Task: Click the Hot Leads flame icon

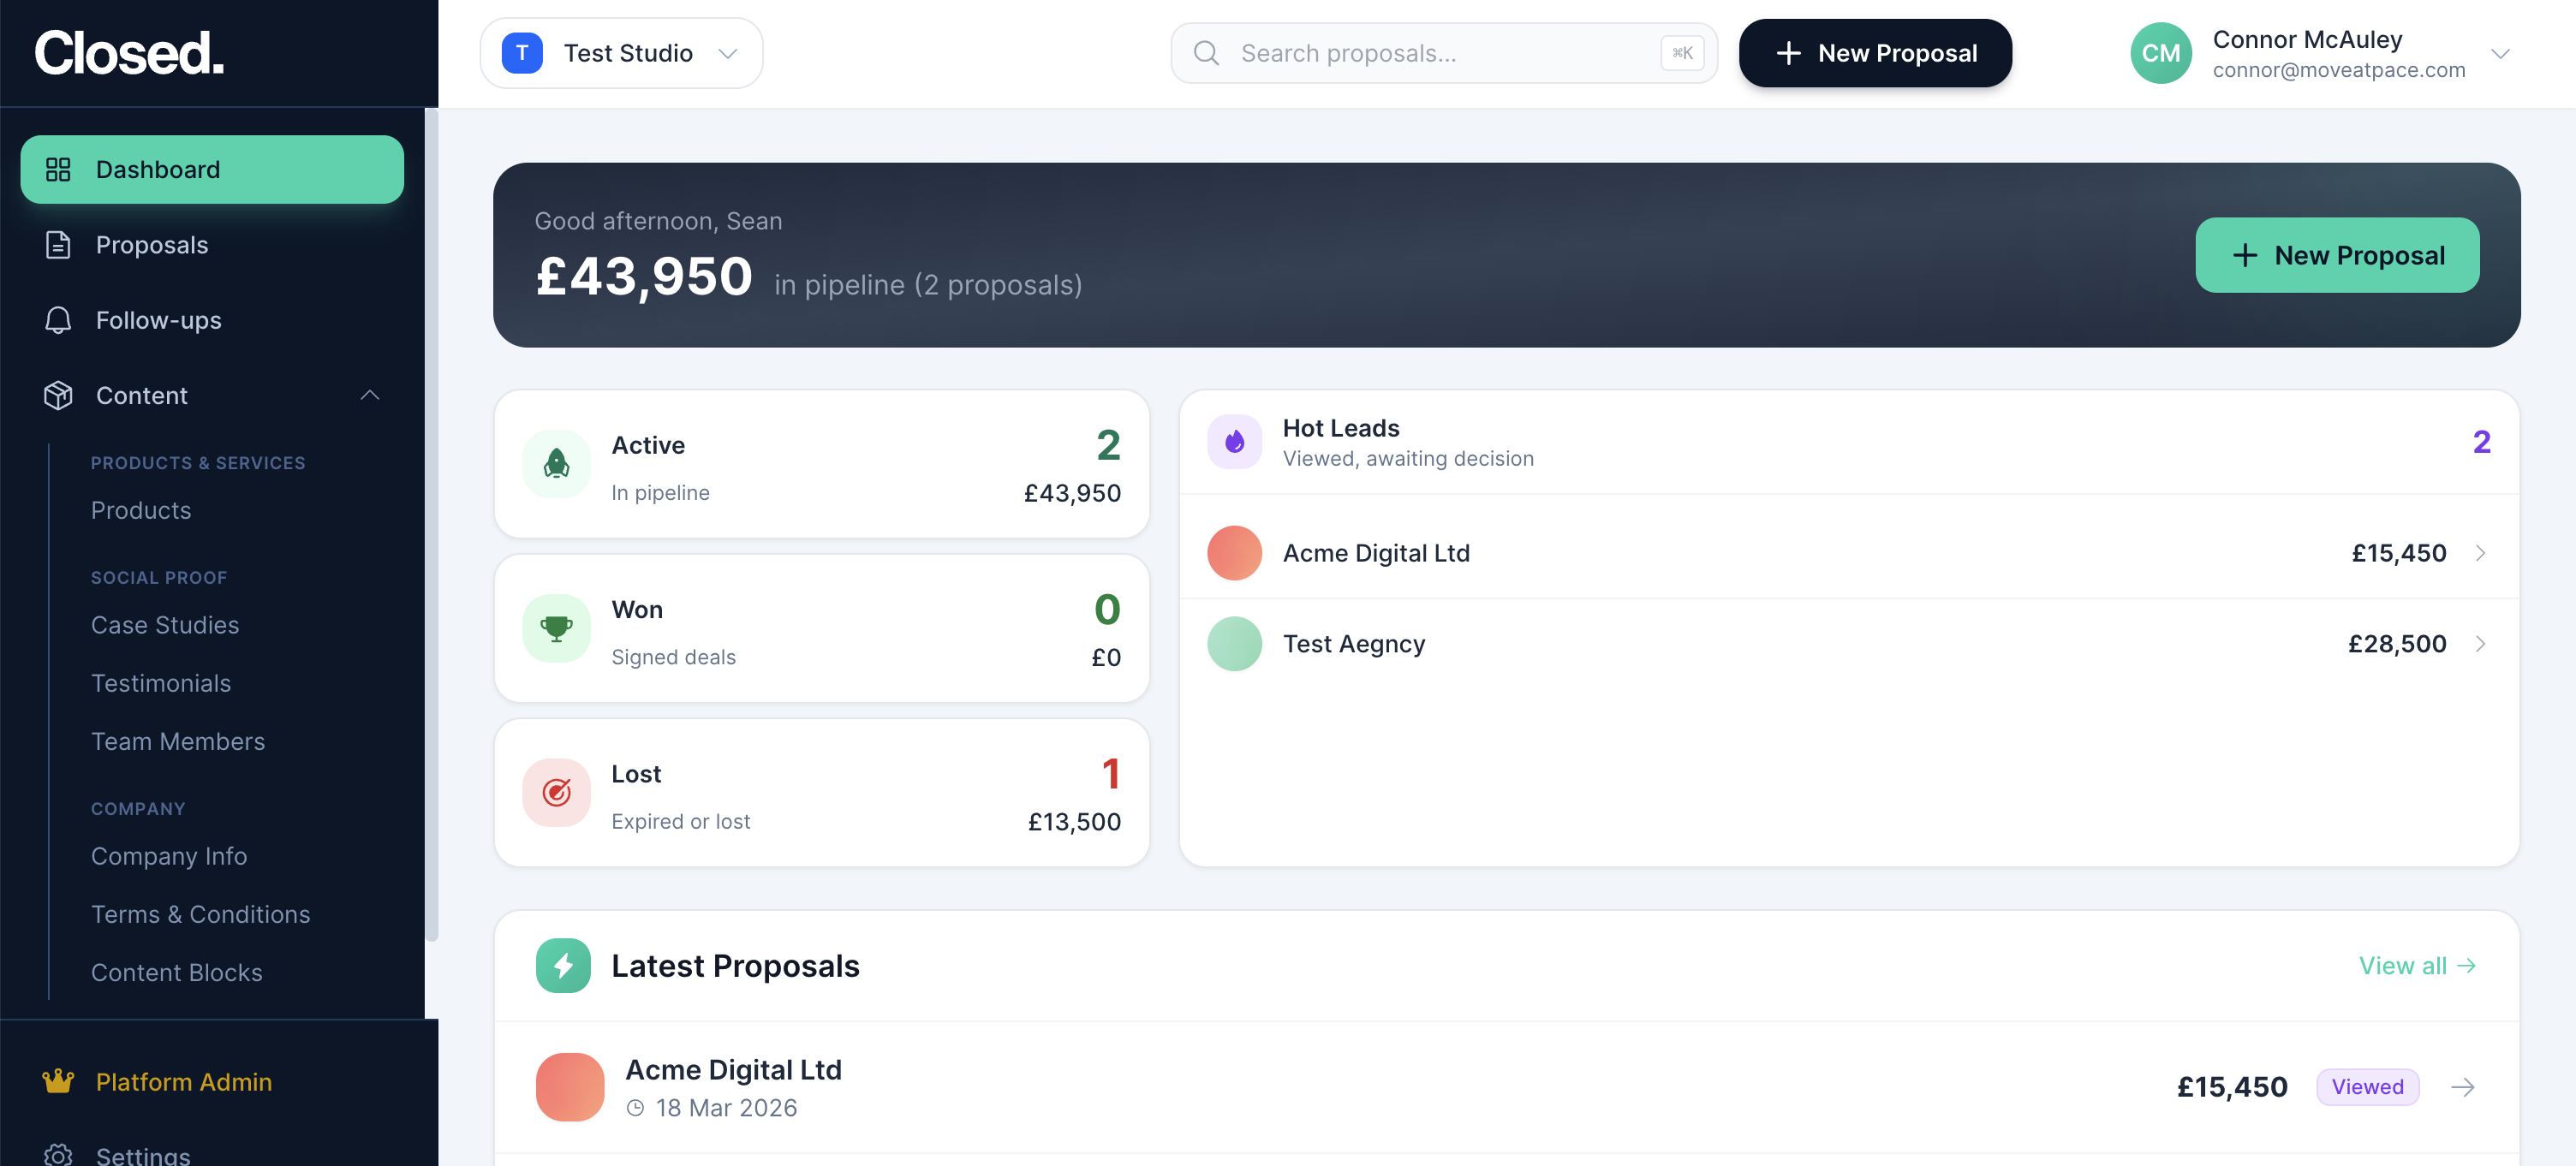Action: click(1235, 441)
